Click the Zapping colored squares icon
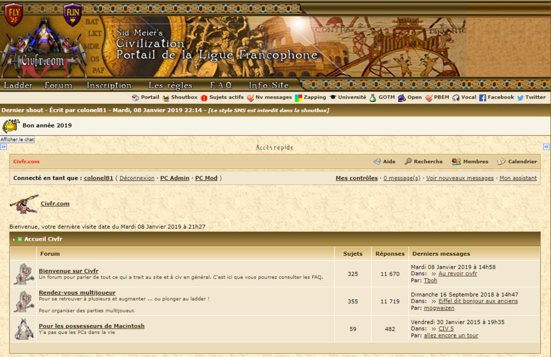Viewport: 551px width, 357px height. tap(299, 98)
